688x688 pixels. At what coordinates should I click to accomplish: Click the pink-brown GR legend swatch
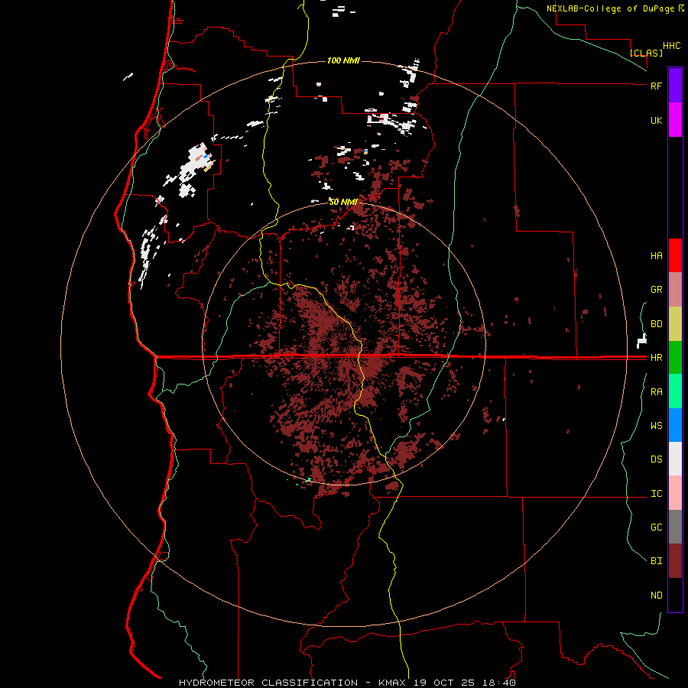(675, 290)
